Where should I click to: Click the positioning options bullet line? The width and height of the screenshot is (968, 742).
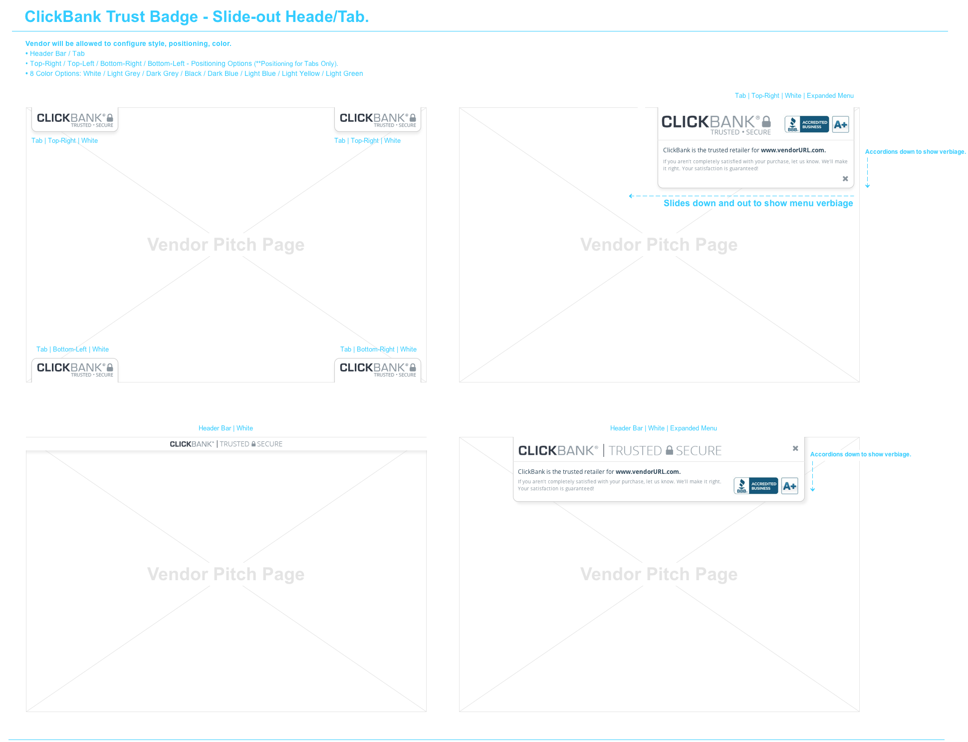click(x=182, y=64)
